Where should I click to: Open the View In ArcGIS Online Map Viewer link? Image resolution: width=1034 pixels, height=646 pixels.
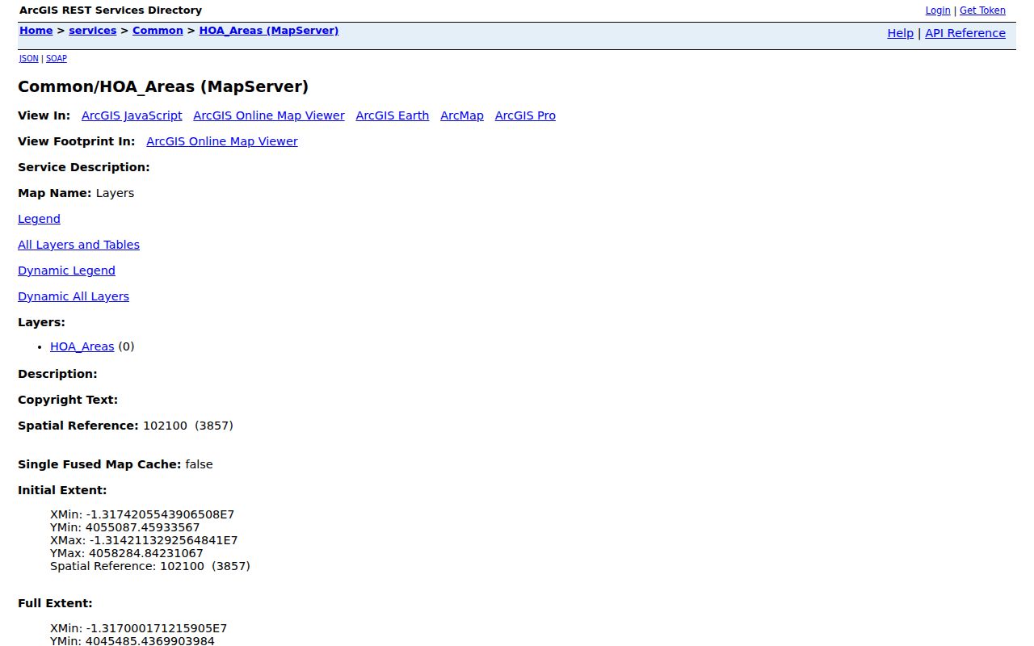pyautogui.click(x=269, y=115)
